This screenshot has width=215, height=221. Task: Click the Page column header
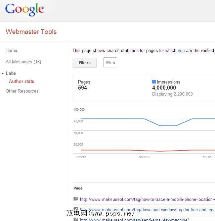click(x=78, y=188)
